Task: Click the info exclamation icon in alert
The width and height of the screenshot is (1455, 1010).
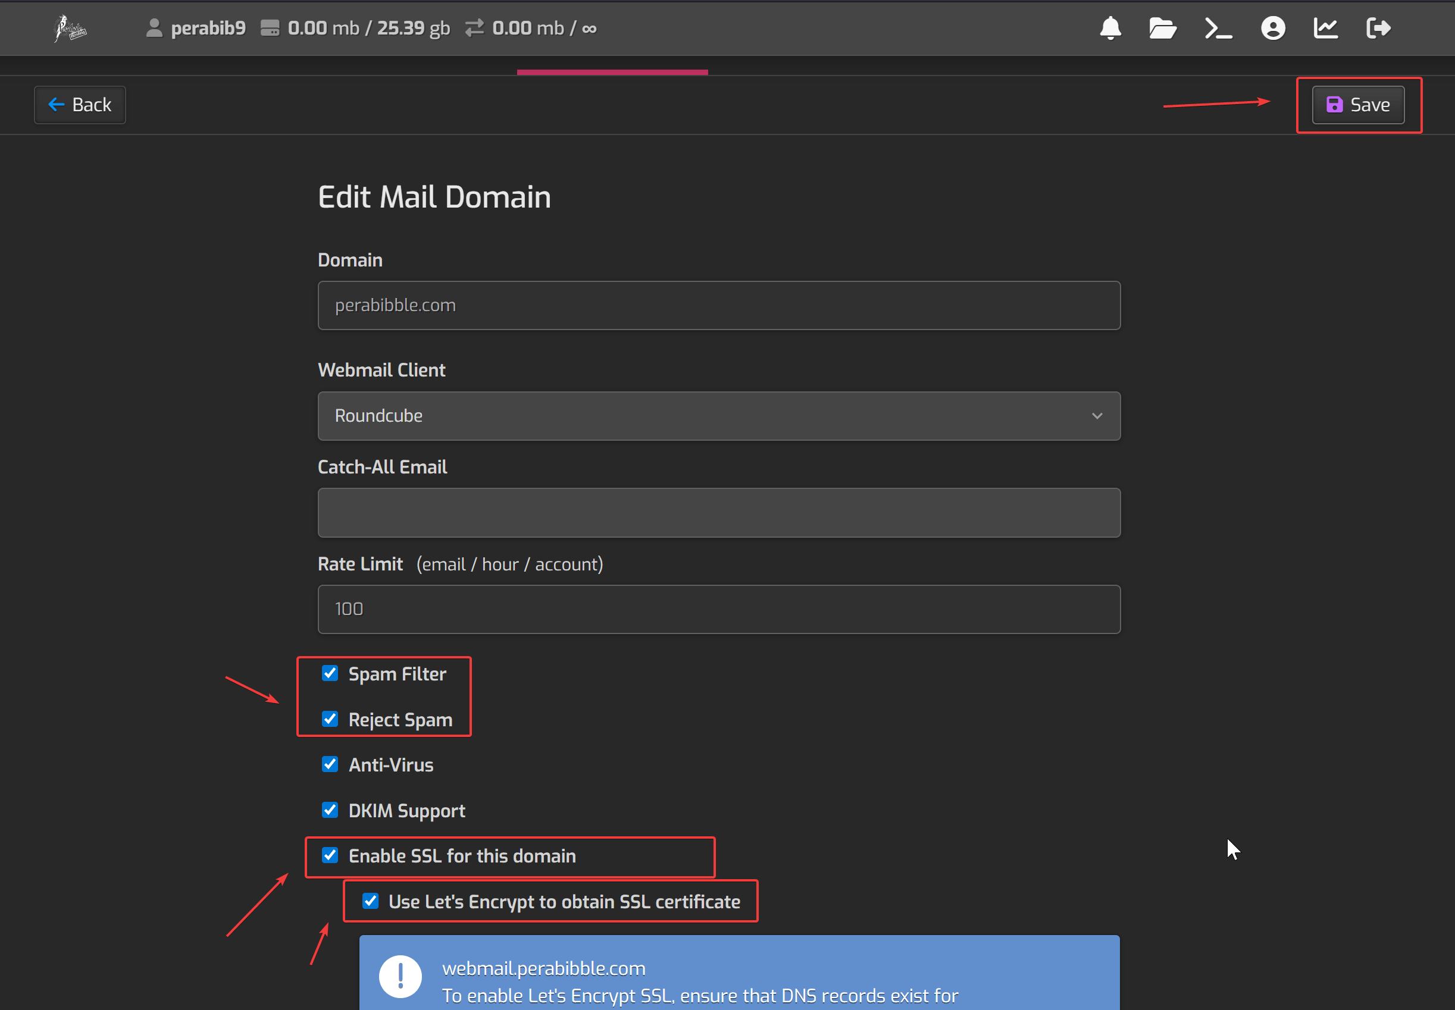Action: point(400,976)
